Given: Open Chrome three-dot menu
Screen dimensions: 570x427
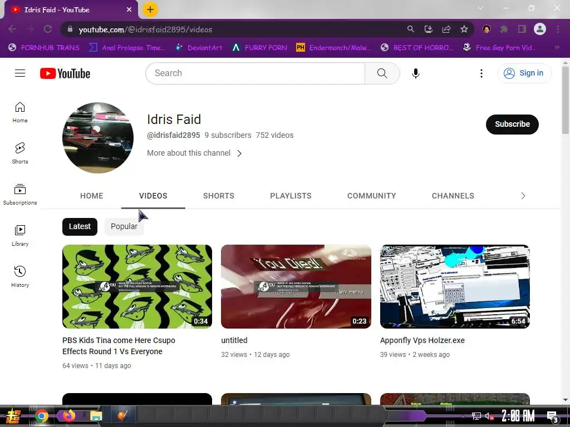Looking at the screenshot, I should (x=558, y=29).
